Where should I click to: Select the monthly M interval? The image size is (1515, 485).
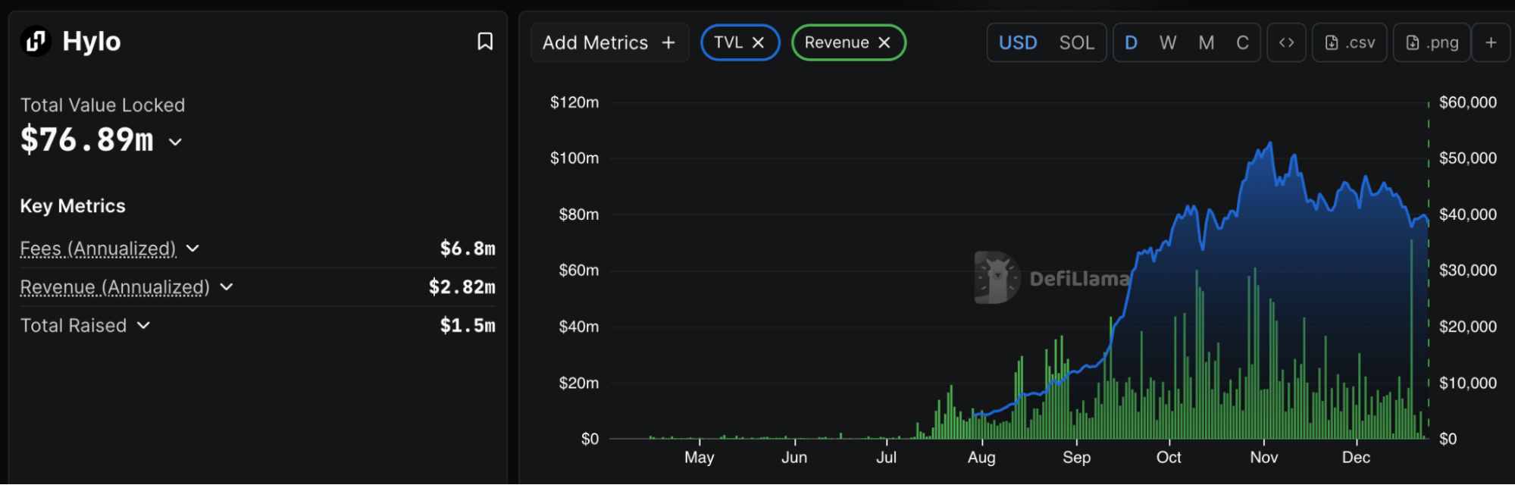click(x=1206, y=43)
